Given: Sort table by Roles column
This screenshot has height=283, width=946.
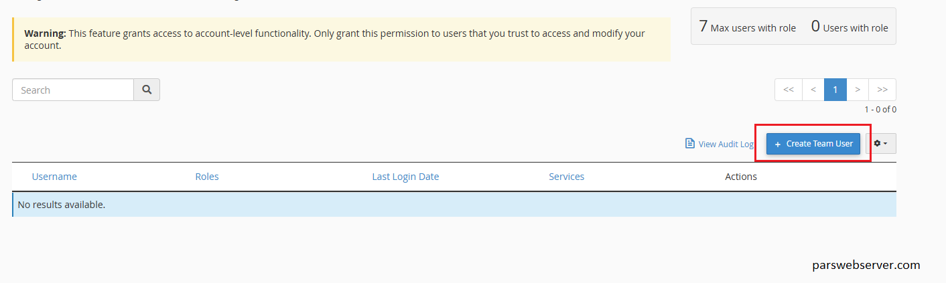Looking at the screenshot, I should point(207,177).
